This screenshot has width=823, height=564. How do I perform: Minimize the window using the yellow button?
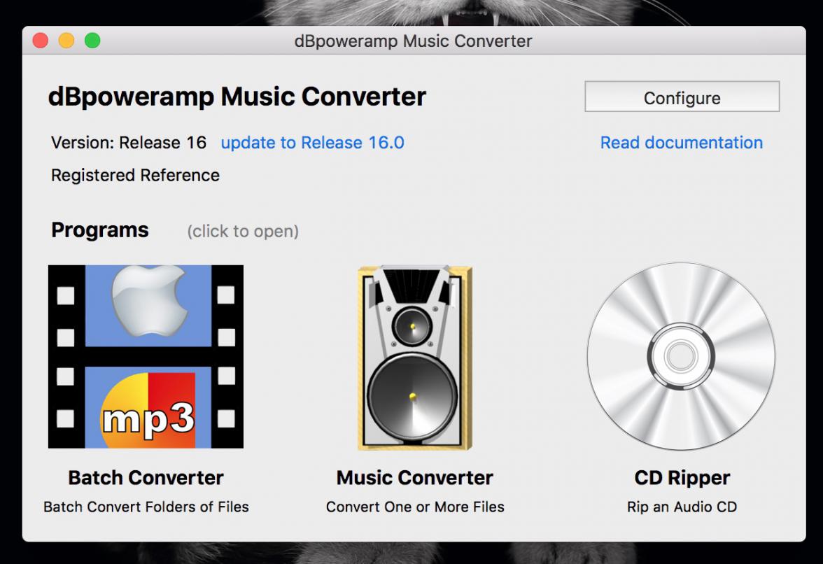coord(66,41)
